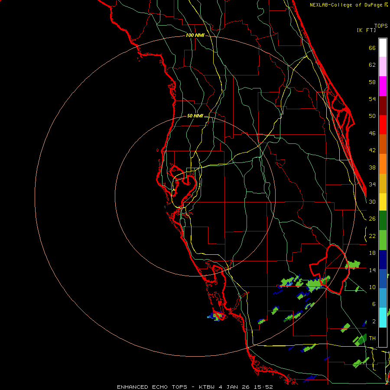Click the '42' legend value
The width and height of the screenshot is (390, 390).
coord(372,150)
